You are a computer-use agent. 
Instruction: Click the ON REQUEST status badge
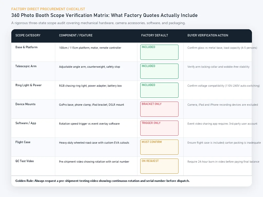pyautogui.click(x=159, y=166)
